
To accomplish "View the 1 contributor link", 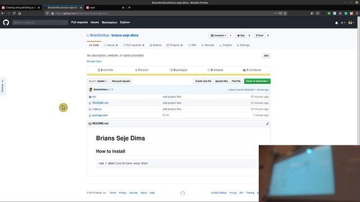I will (252, 70).
